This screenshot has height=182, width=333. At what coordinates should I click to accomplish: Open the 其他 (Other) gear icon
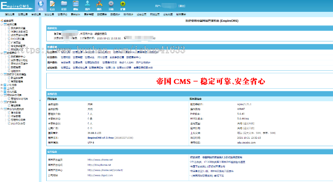point(111,5)
